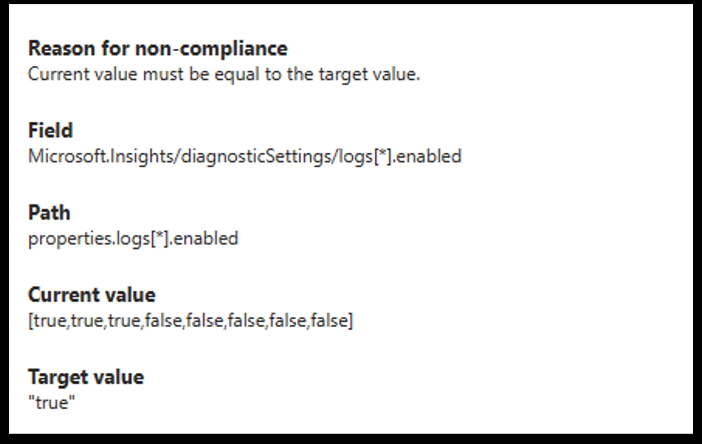This screenshot has width=702, height=444.
Task: Click the bold 'Current value' heading
Action: (91, 295)
